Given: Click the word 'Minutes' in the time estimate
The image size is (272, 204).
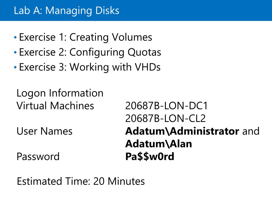Looking at the screenshot, I should point(126,181).
